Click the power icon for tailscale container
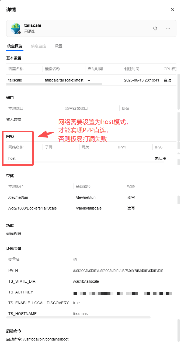This screenshot has width=181, height=351. pyautogui.click(x=155, y=28)
